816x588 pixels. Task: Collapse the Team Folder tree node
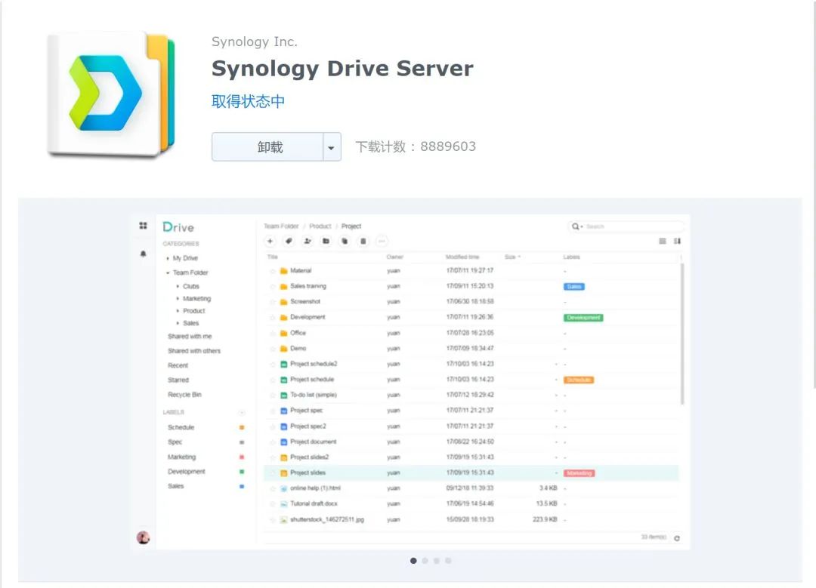pyautogui.click(x=168, y=273)
